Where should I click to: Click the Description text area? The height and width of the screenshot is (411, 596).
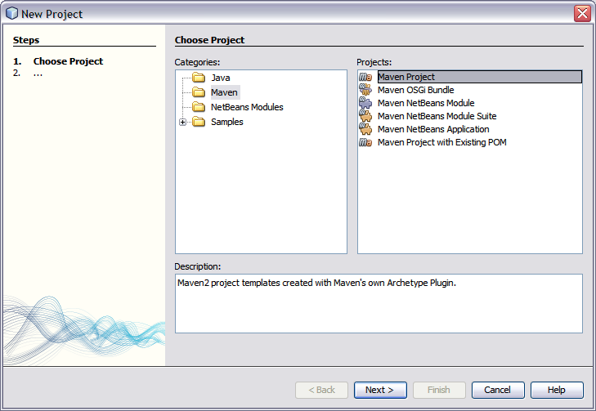pyautogui.click(x=379, y=303)
